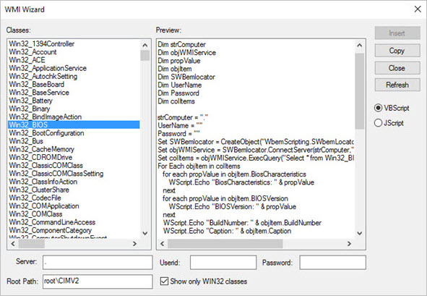Viewport: 427px width, 296px height.
Task: Click the preview pane scroll right arrow
Action: pos(349,244)
